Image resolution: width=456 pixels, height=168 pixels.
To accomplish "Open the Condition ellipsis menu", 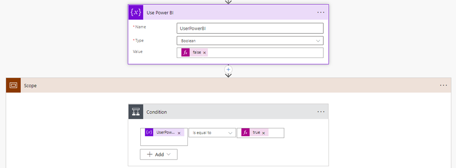I will coord(321,111).
